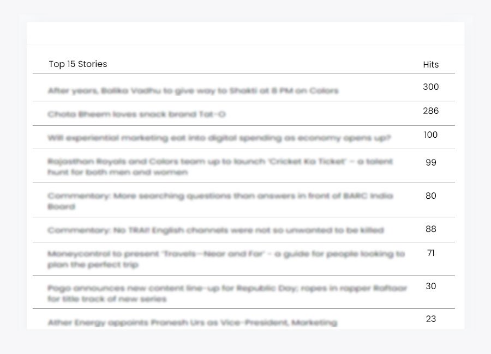The height and width of the screenshot is (354, 491).
Task: Open the Ather Energy Pranesh Urs story
Action: [192, 322]
